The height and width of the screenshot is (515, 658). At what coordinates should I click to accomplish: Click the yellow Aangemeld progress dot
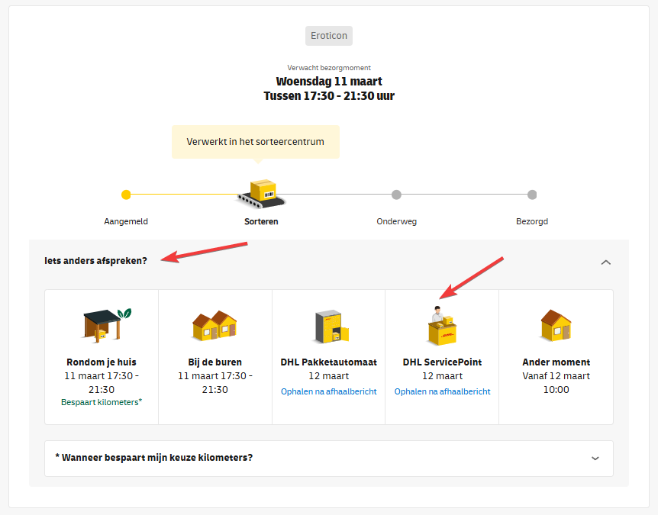(x=126, y=195)
